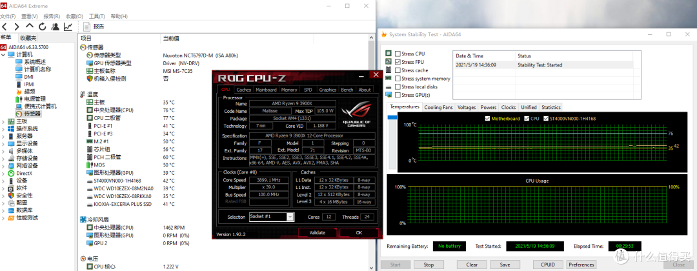Toggle the ST4000VN000-1H4168 graph checkbox
This screenshot has width=697, height=271.
(x=547, y=119)
